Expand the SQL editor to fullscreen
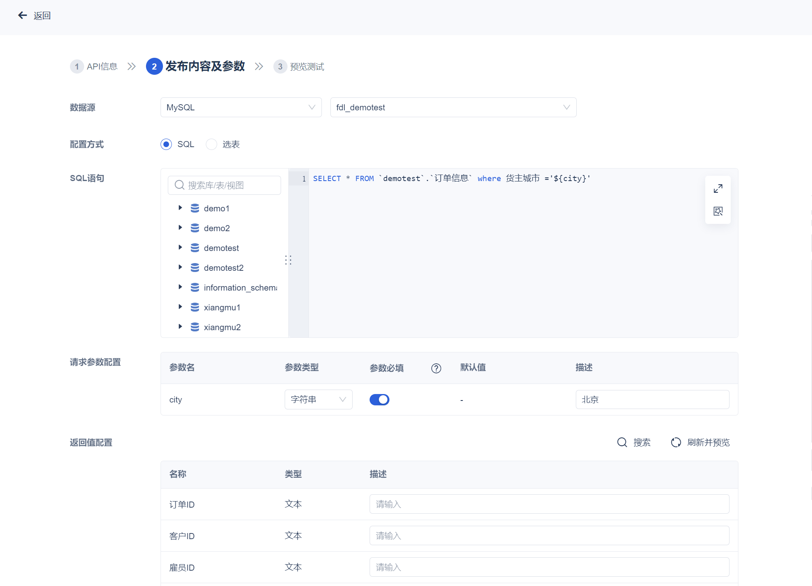 [718, 189]
